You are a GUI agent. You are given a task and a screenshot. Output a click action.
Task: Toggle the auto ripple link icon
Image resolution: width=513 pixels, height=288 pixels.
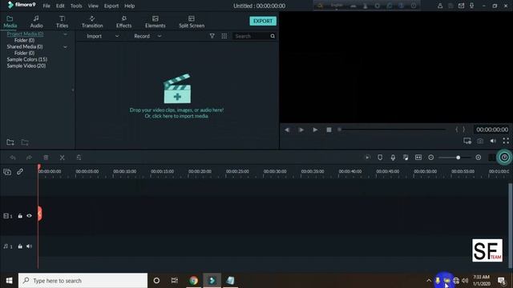[x=20, y=171]
